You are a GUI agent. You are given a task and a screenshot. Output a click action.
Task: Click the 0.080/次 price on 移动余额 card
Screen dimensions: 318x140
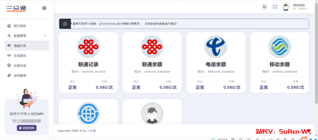click(x=296, y=87)
